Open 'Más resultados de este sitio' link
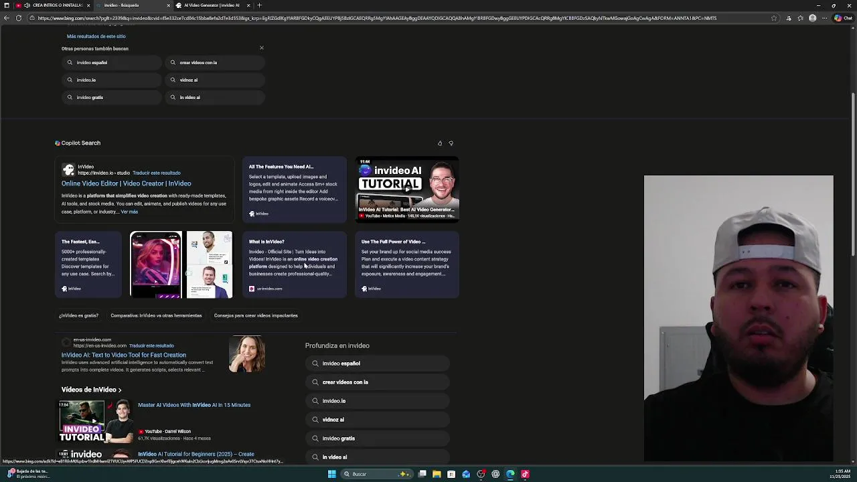Viewport: 857px width, 482px height. pyautogui.click(x=96, y=36)
